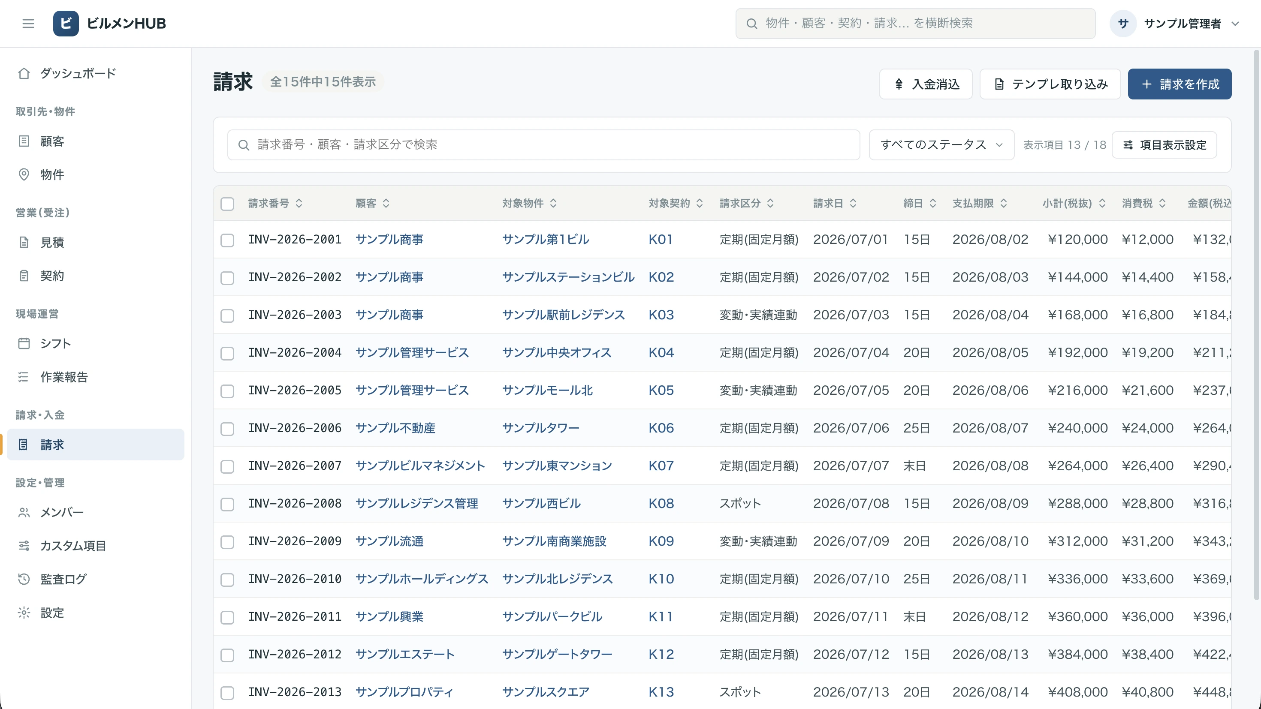The height and width of the screenshot is (709, 1261).
Task: Check the INV-2026-2003 row checkbox
Action: pos(227,315)
